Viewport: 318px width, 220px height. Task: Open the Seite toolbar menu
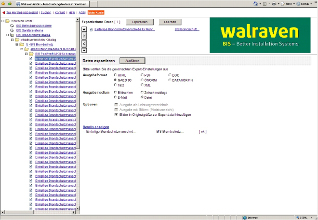[x=288, y=4]
